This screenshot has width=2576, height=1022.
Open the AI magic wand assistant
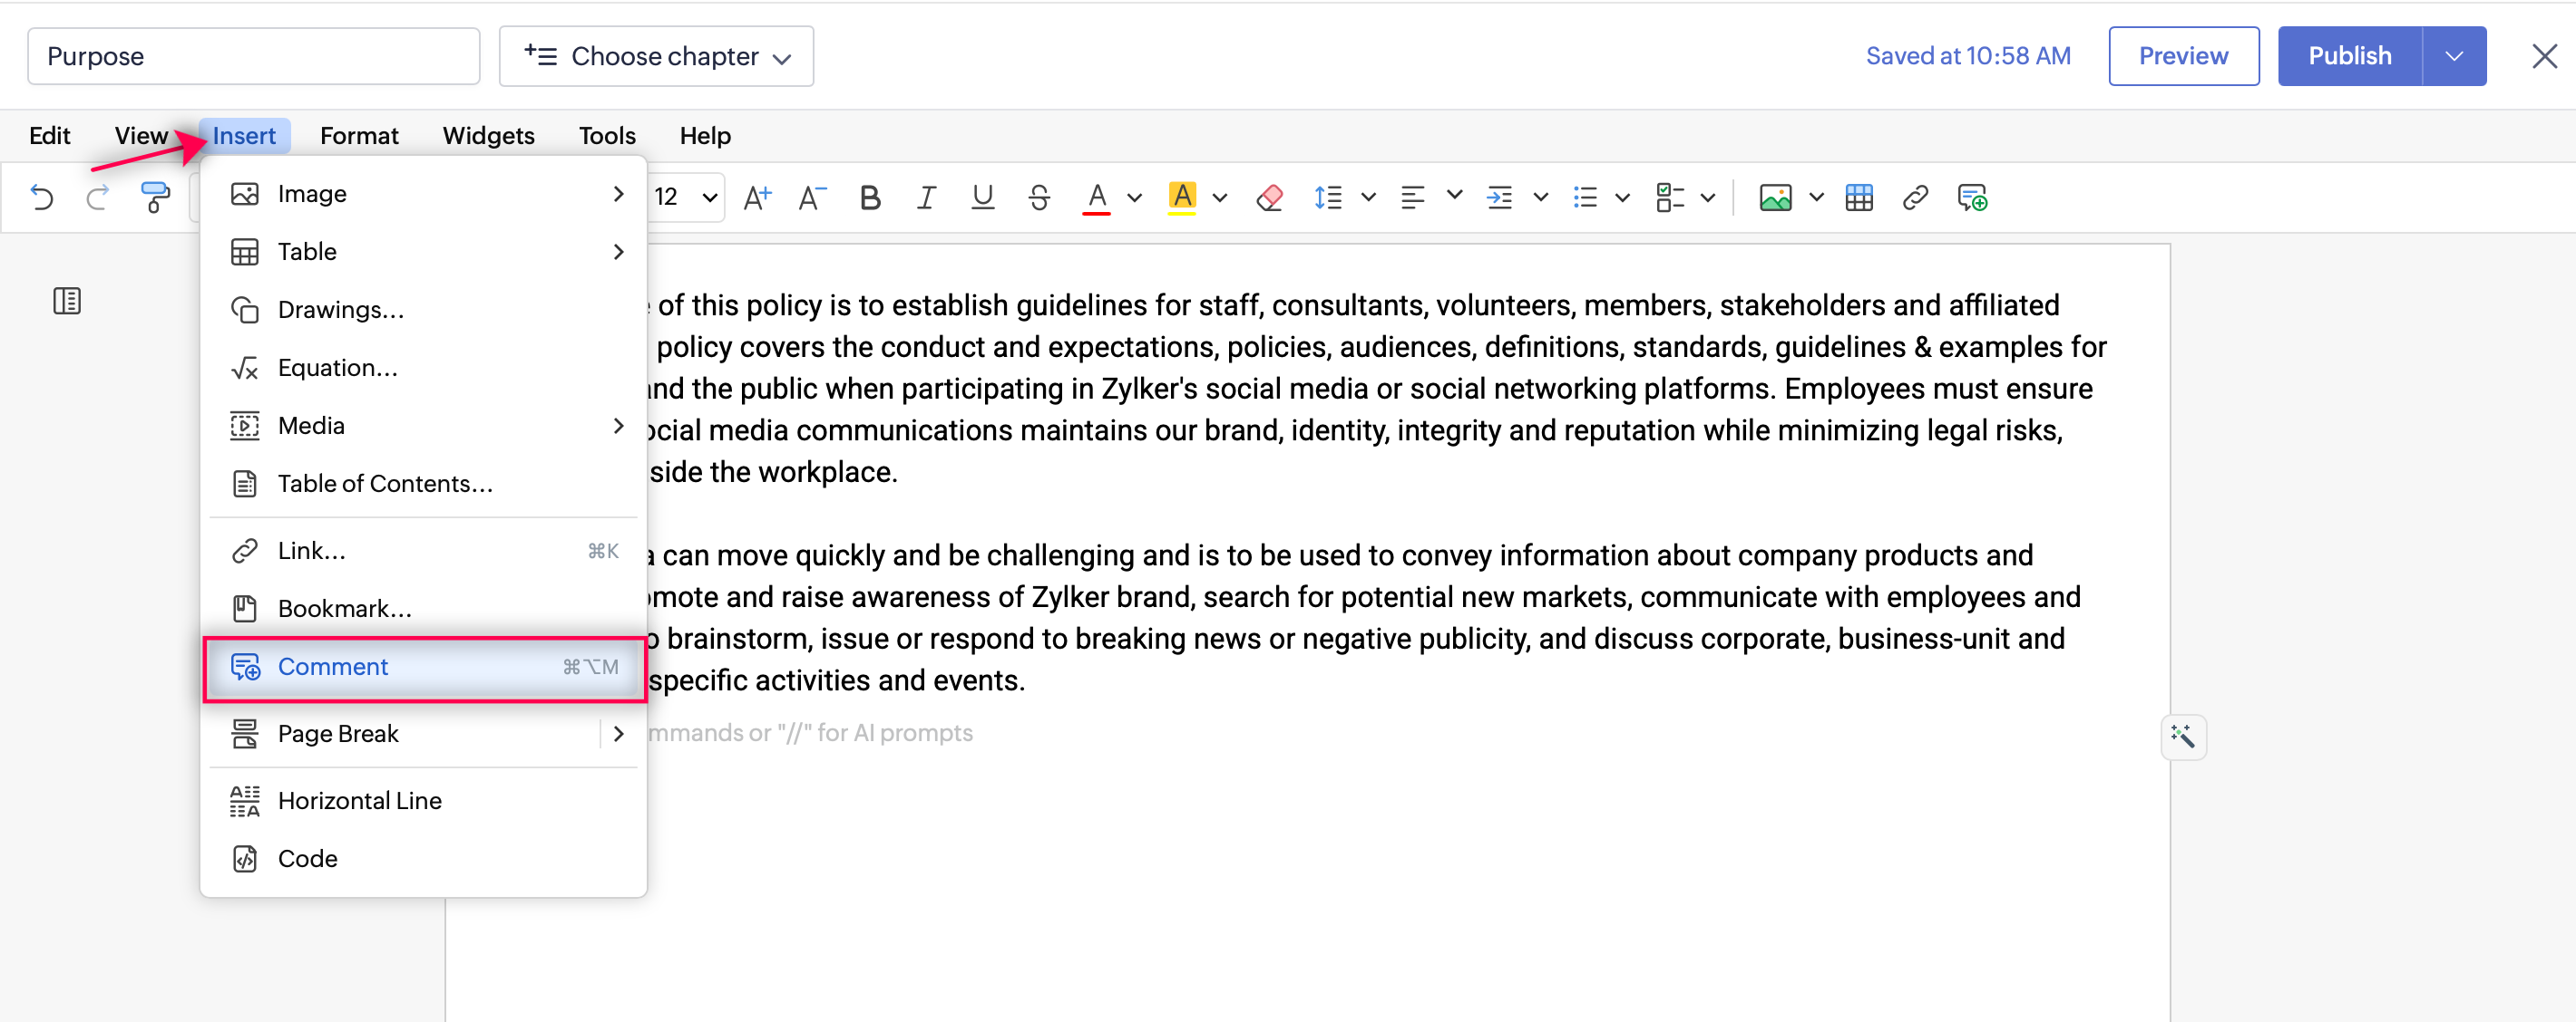point(2182,737)
